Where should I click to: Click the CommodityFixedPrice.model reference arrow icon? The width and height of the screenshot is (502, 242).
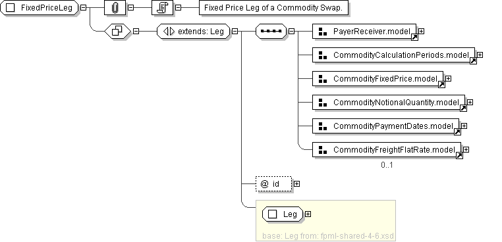[441, 84]
